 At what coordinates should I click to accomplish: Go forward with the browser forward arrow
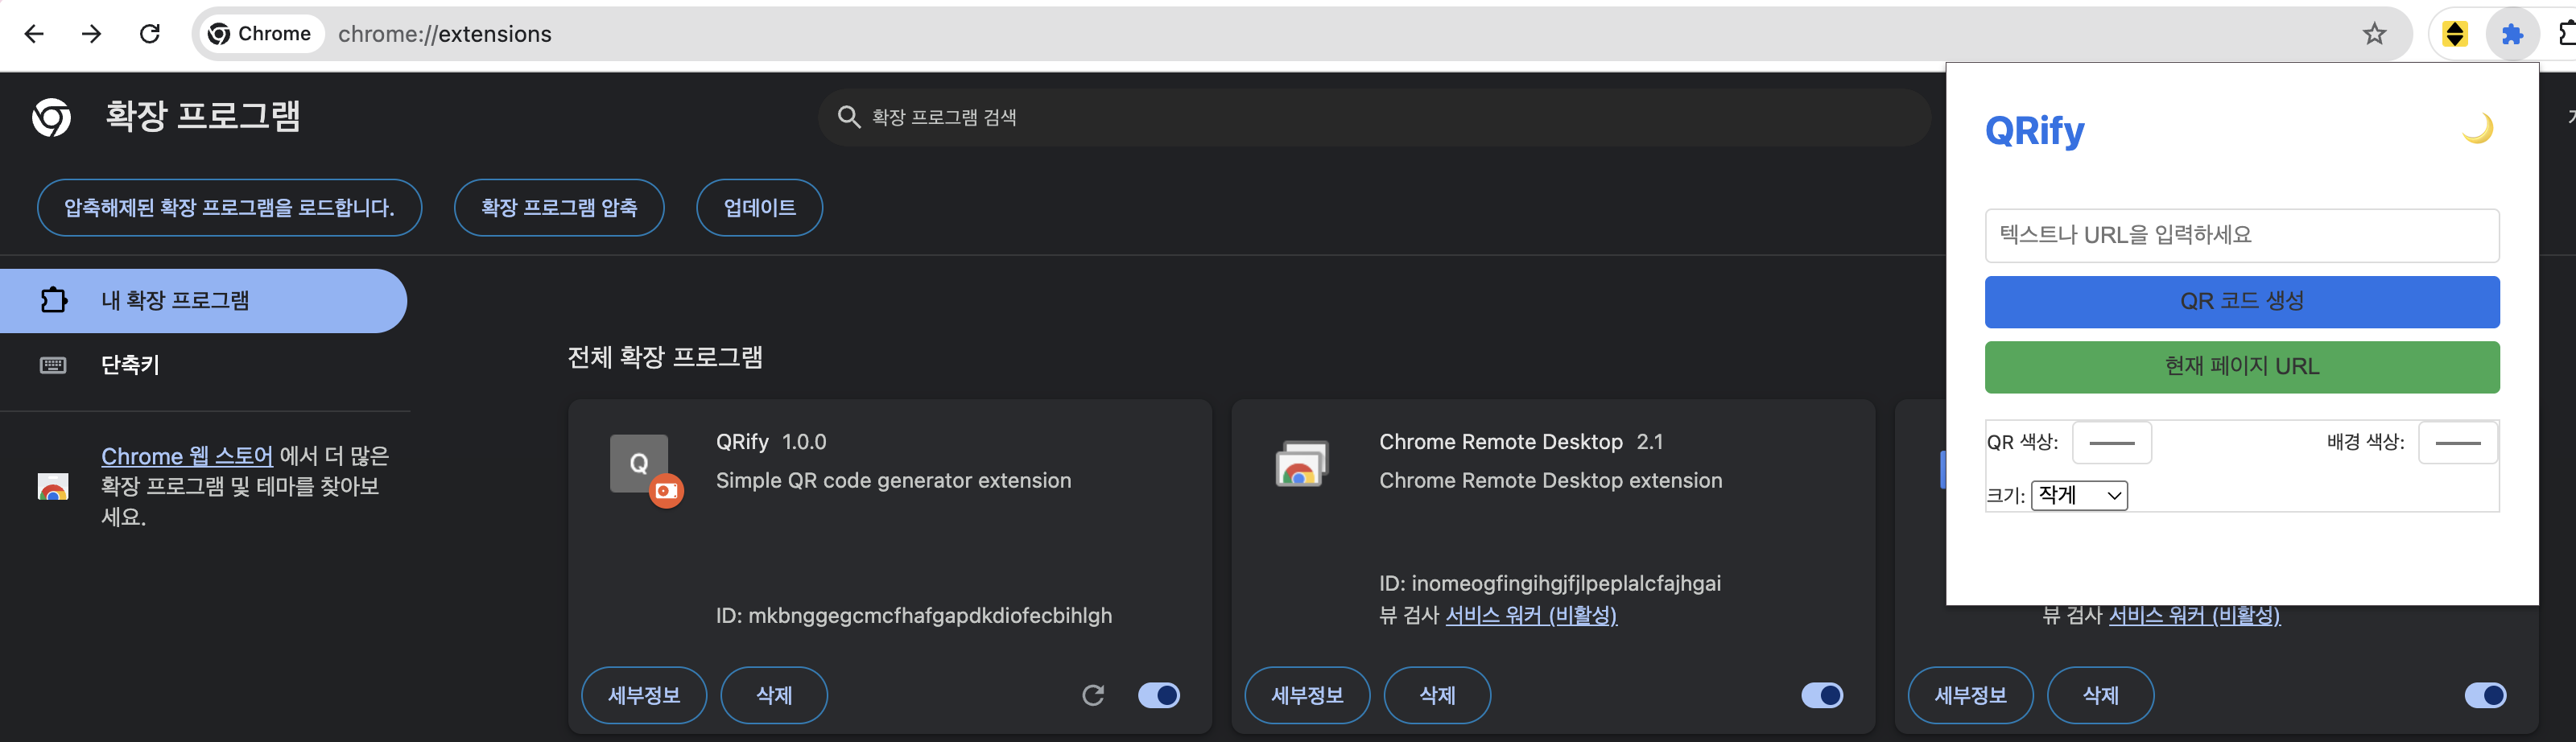point(92,34)
